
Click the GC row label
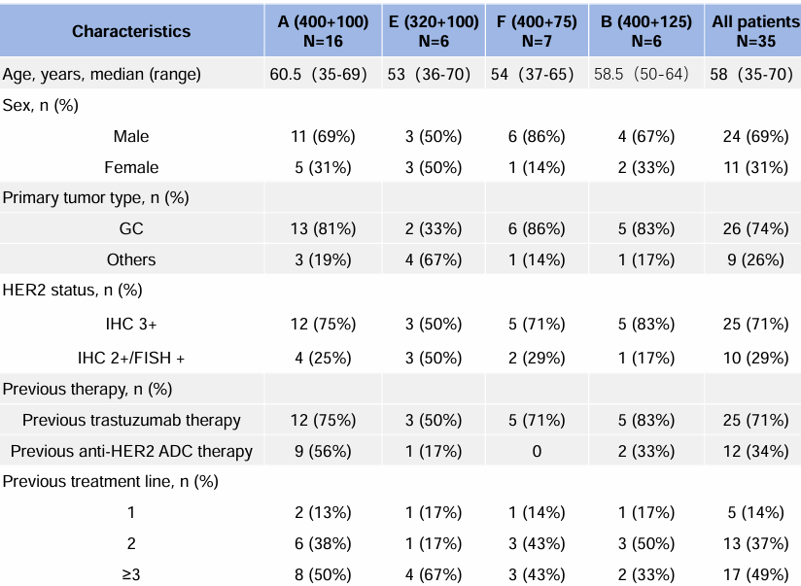131,228
